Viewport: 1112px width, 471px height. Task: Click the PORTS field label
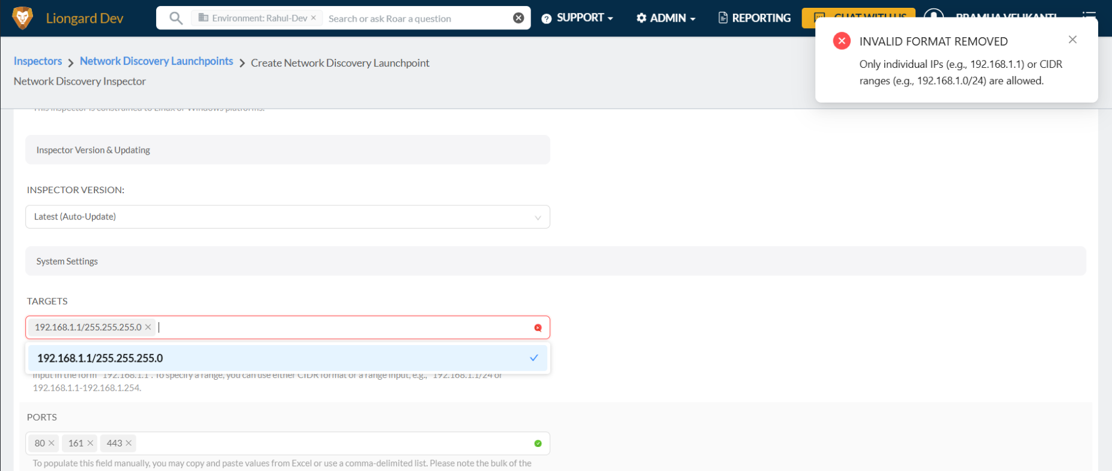pos(42,417)
